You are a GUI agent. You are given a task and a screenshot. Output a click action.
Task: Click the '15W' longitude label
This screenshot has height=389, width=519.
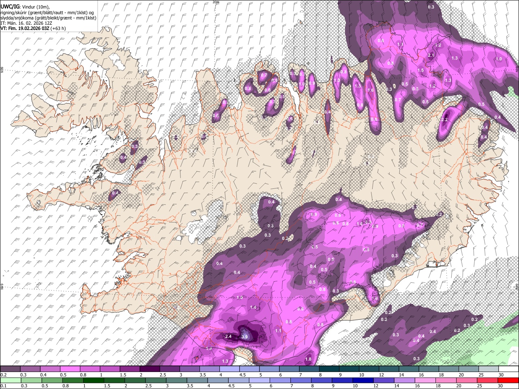tap(429, 2)
